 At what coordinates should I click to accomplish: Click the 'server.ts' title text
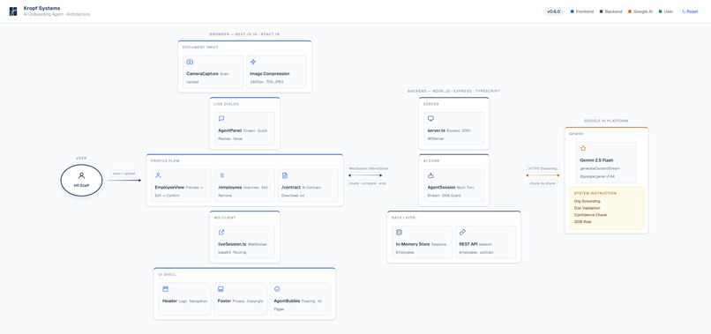[436, 130]
